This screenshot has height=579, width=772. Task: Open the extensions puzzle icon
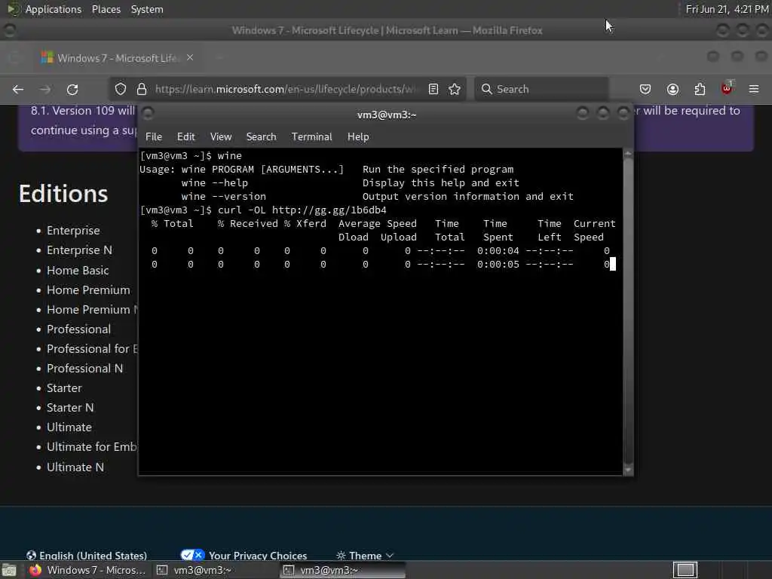pyautogui.click(x=700, y=89)
